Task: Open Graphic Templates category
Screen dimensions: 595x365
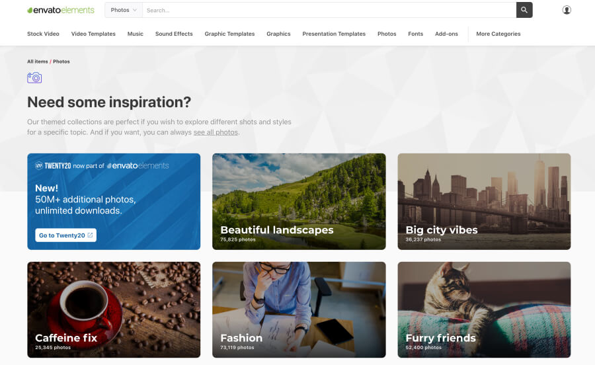Action: 229,34
